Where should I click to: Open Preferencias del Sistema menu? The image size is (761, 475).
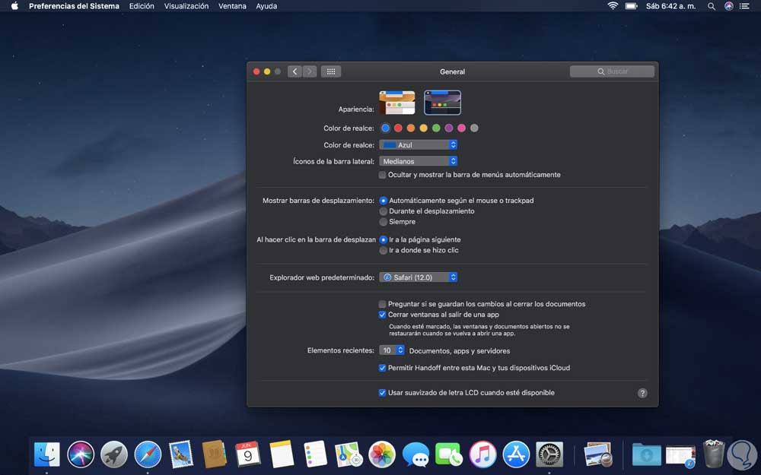click(x=74, y=6)
